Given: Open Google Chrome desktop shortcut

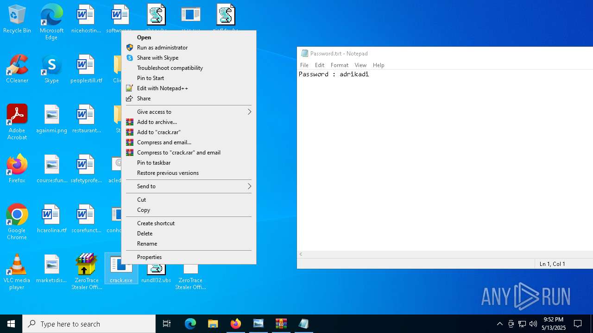Looking at the screenshot, I should (x=17, y=222).
